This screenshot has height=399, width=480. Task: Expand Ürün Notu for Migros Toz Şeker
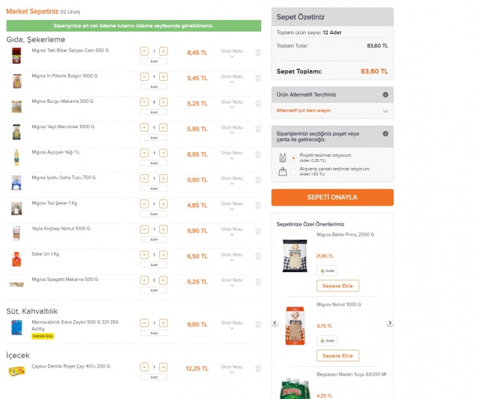pyautogui.click(x=232, y=206)
